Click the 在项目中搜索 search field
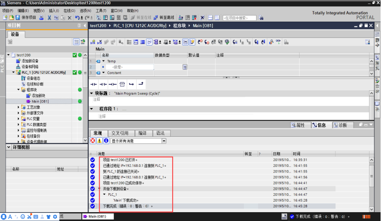 coord(239,18)
